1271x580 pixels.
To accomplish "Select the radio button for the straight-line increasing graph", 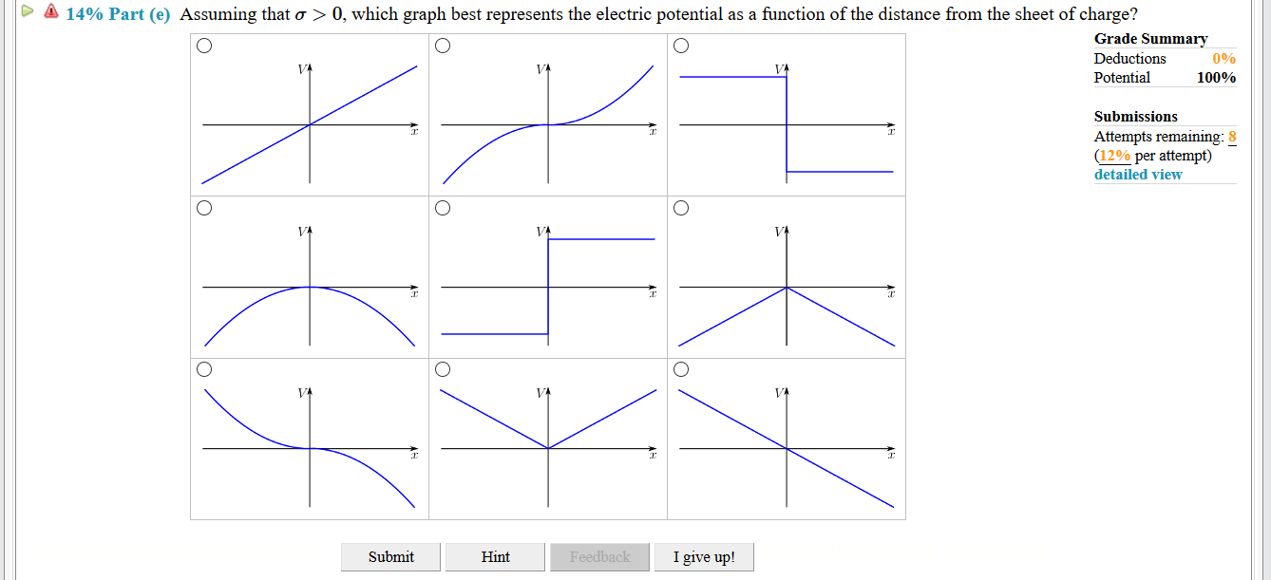I will (x=204, y=44).
